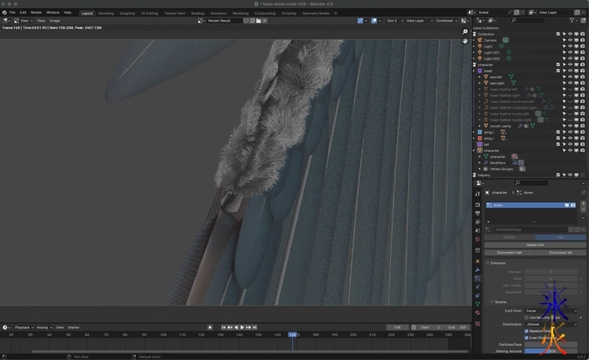Click the Disconnect All button
The width and height of the screenshot is (589, 360).
click(x=560, y=252)
